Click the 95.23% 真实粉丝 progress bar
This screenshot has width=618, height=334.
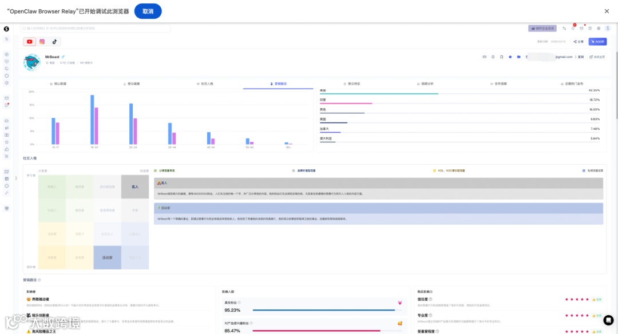327,310
